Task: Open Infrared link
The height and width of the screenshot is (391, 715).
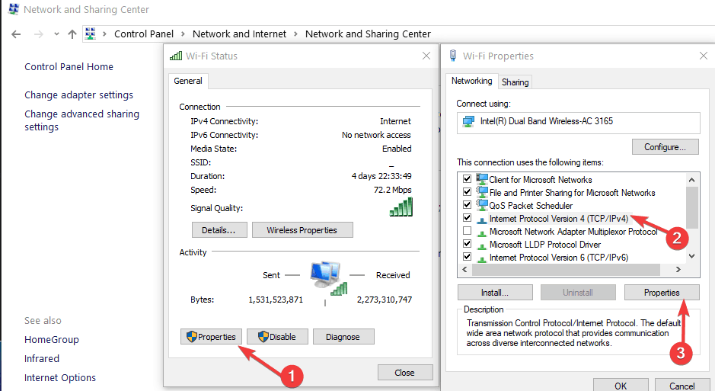Action: click(x=42, y=358)
